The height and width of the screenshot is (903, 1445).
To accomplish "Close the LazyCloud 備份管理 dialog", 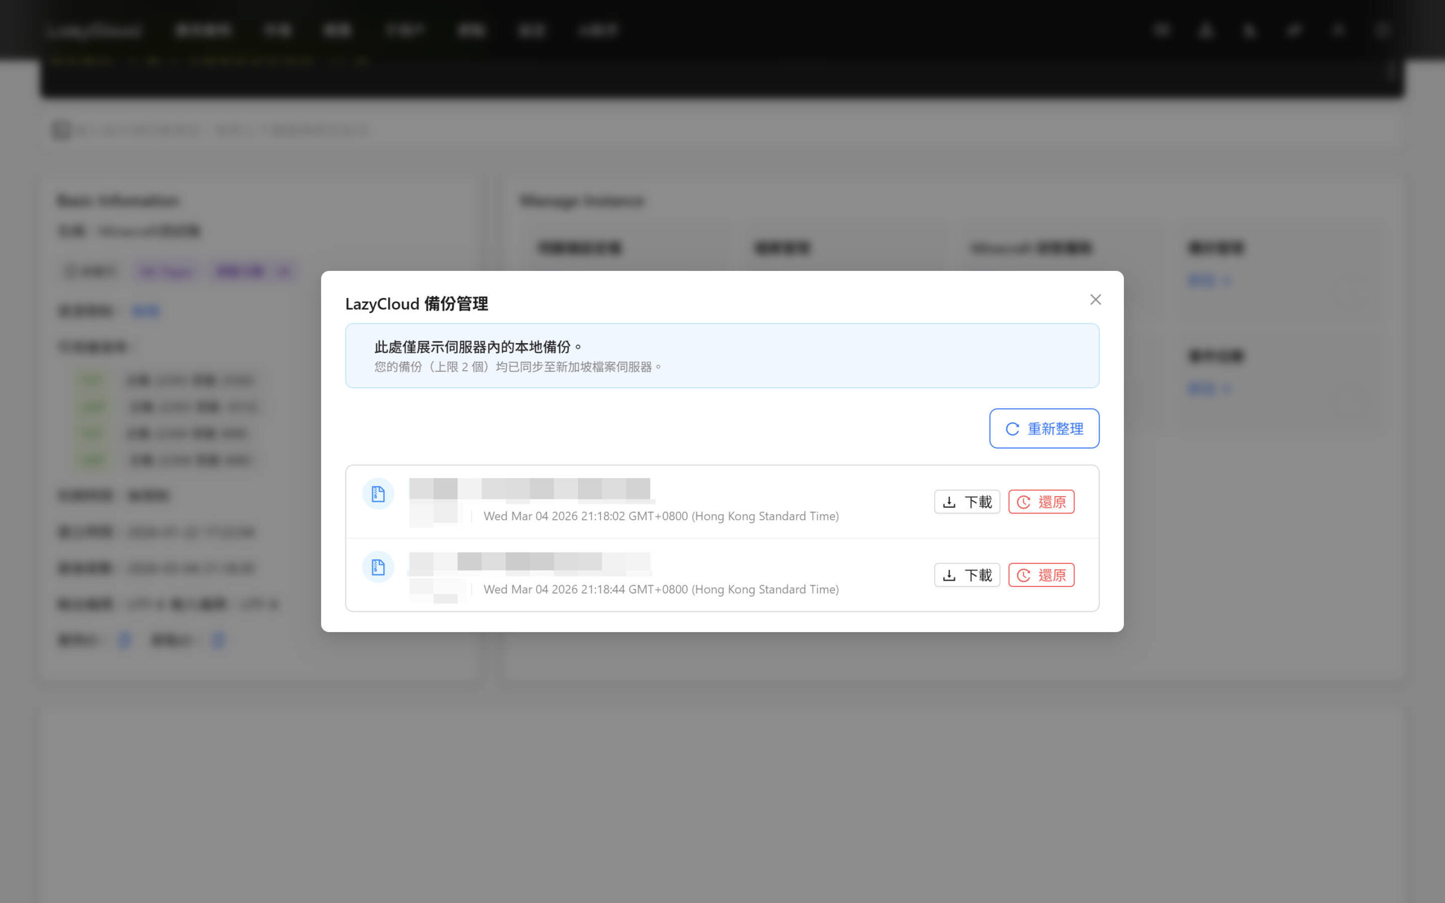I will [1095, 300].
